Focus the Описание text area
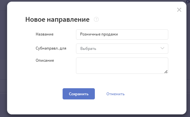 click(x=122, y=66)
